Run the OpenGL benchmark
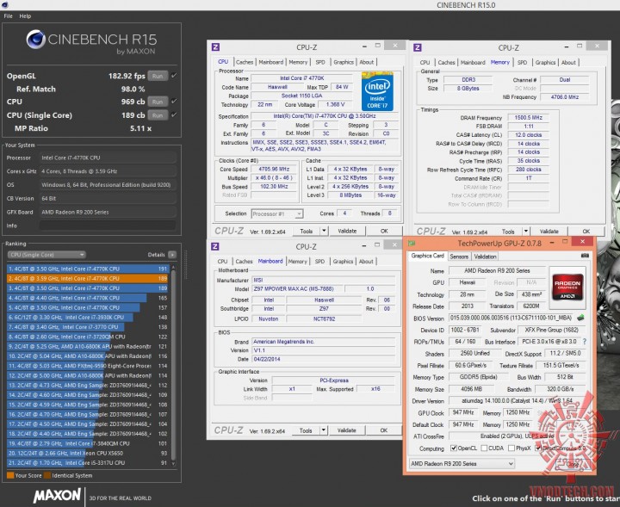620x507 pixels. point(158,76)
